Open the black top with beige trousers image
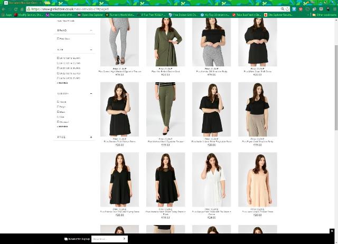 coord(258,109)
